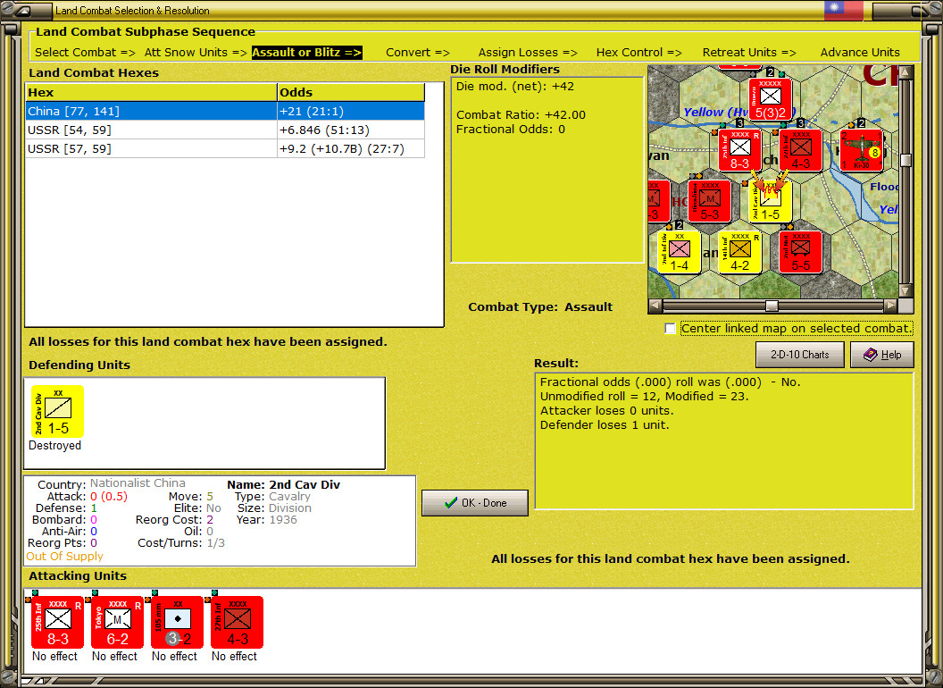Screen dimensions: 943x688
Task: Click the yellow 1-4 unit on the map
Action: click(679, 252)
